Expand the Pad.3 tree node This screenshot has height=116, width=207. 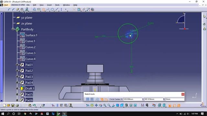click(17, 76)
